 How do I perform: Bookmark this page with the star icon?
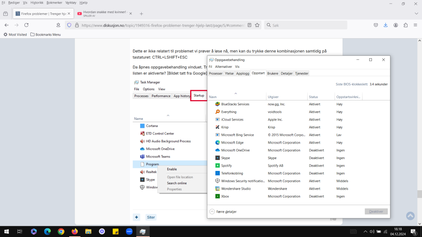[x=257, y=25]
